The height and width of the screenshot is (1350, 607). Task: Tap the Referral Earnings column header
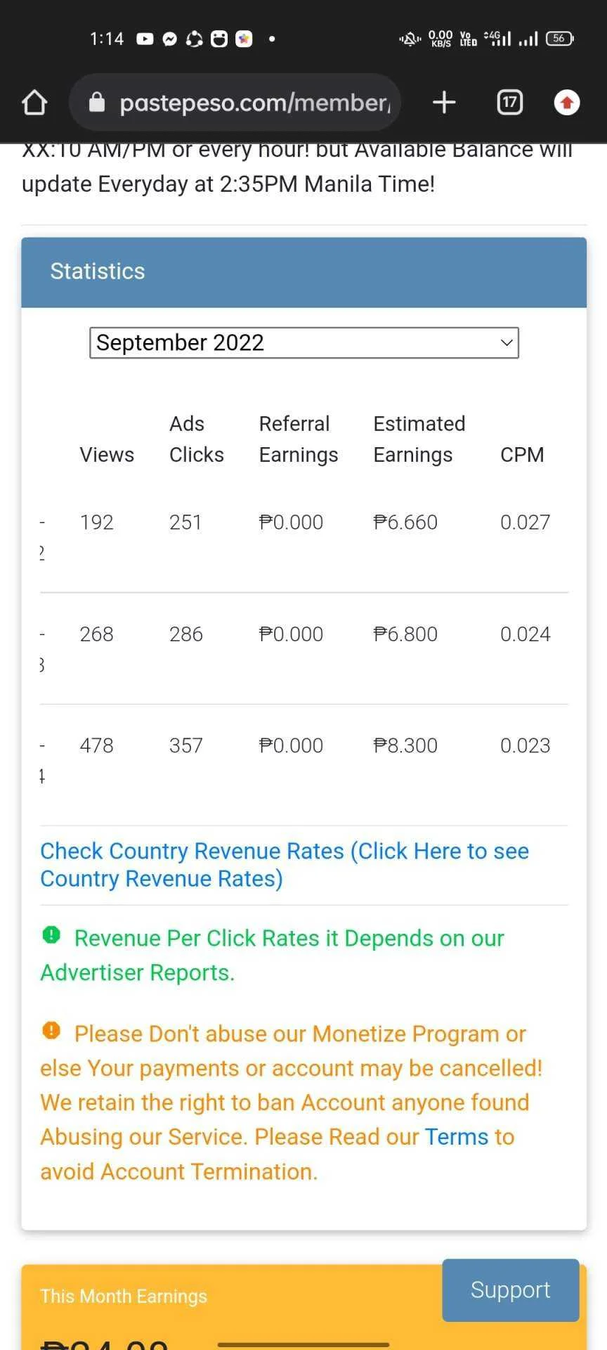[299, 439]
